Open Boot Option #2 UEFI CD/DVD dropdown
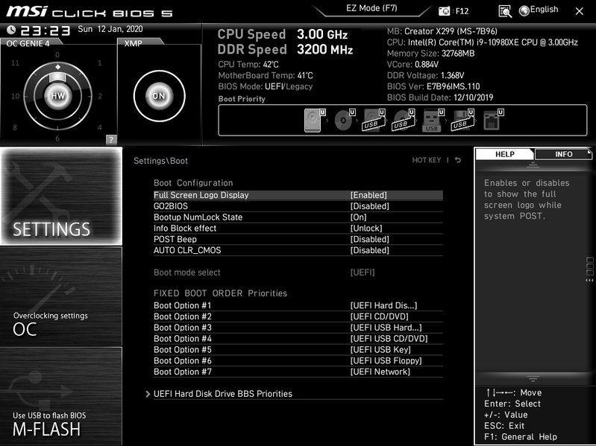This screenshot has width=596, height=446. tap(380, 316)
